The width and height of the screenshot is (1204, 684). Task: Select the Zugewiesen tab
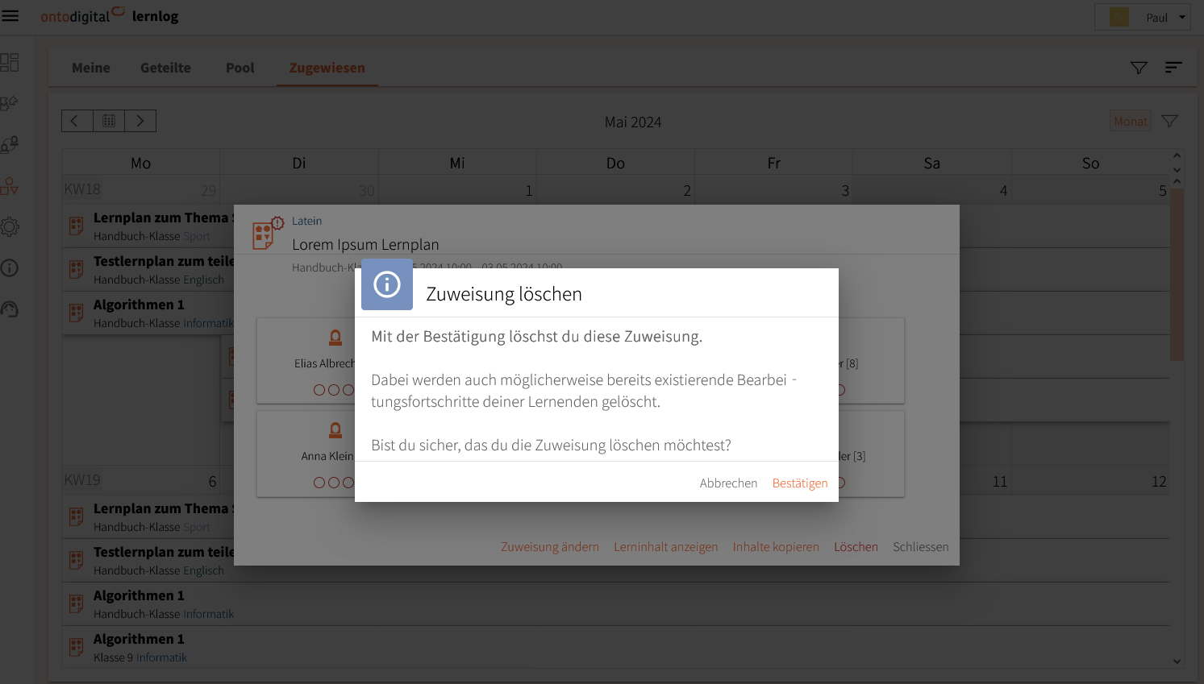tap(327, 68)
